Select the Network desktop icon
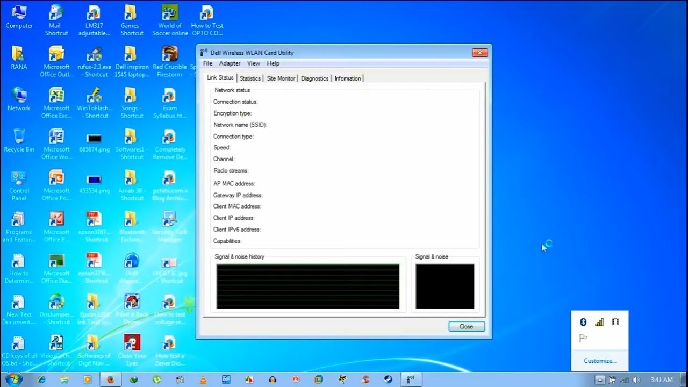Viewport: 688px width, 387px height. coord(19,99)
